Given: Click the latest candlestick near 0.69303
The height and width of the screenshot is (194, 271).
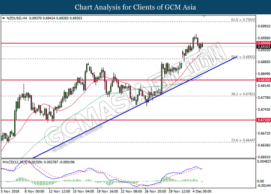Looking at the screenshot, I should [202, 46].
